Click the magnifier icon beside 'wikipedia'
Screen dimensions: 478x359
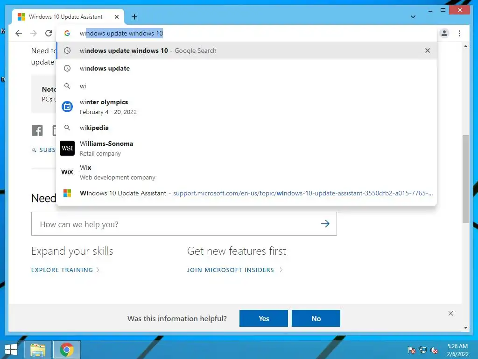(67, 128)
